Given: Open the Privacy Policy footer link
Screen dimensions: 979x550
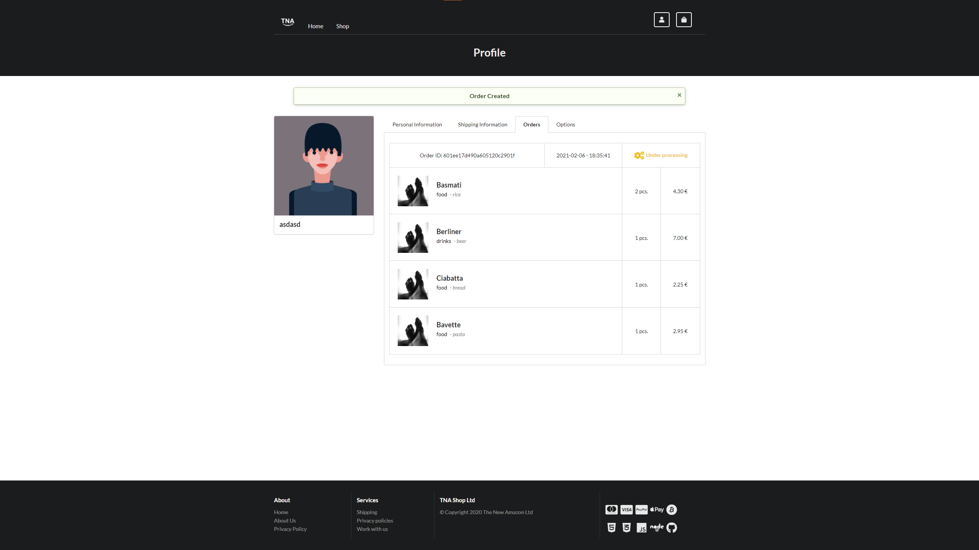Looking at the screenshot, I should 290,529.
